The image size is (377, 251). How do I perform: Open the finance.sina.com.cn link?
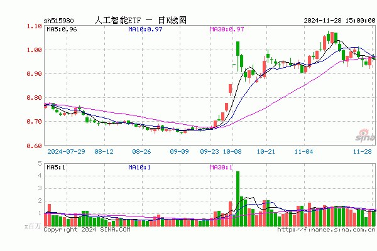(326, 230)
